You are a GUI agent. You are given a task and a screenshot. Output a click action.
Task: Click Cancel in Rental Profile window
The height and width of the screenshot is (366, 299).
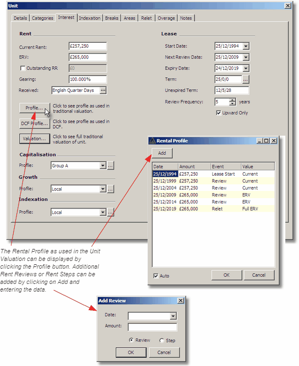tap(259, 275)
